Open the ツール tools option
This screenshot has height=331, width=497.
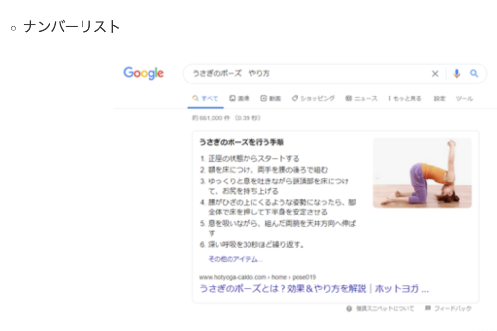pos(464,99)
